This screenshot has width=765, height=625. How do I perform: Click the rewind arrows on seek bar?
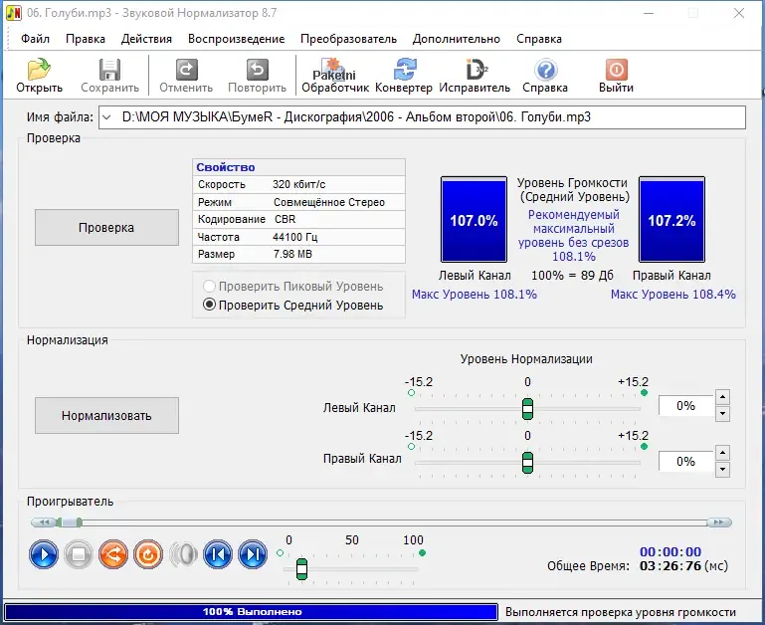pyautogui.click(x=44, y=522)
